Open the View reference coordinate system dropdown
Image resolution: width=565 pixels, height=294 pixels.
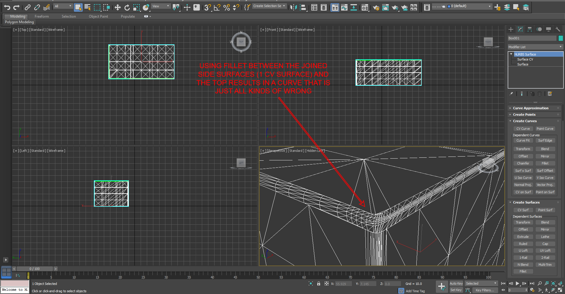point(161,6)
